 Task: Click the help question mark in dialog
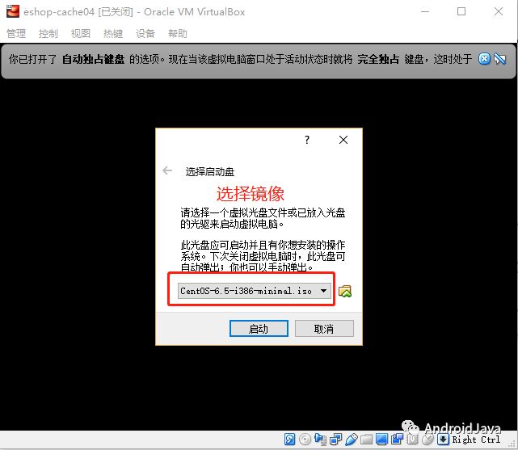[x=307, y=140]
